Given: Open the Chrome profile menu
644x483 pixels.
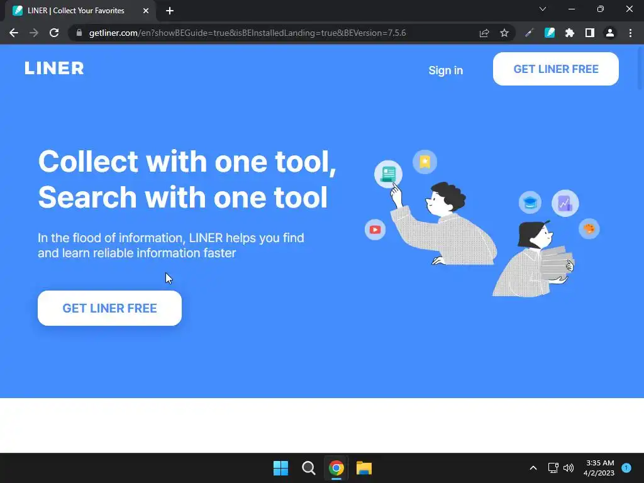Looking at the screenshot, I should pyautogui.click(x=610, y=33).
